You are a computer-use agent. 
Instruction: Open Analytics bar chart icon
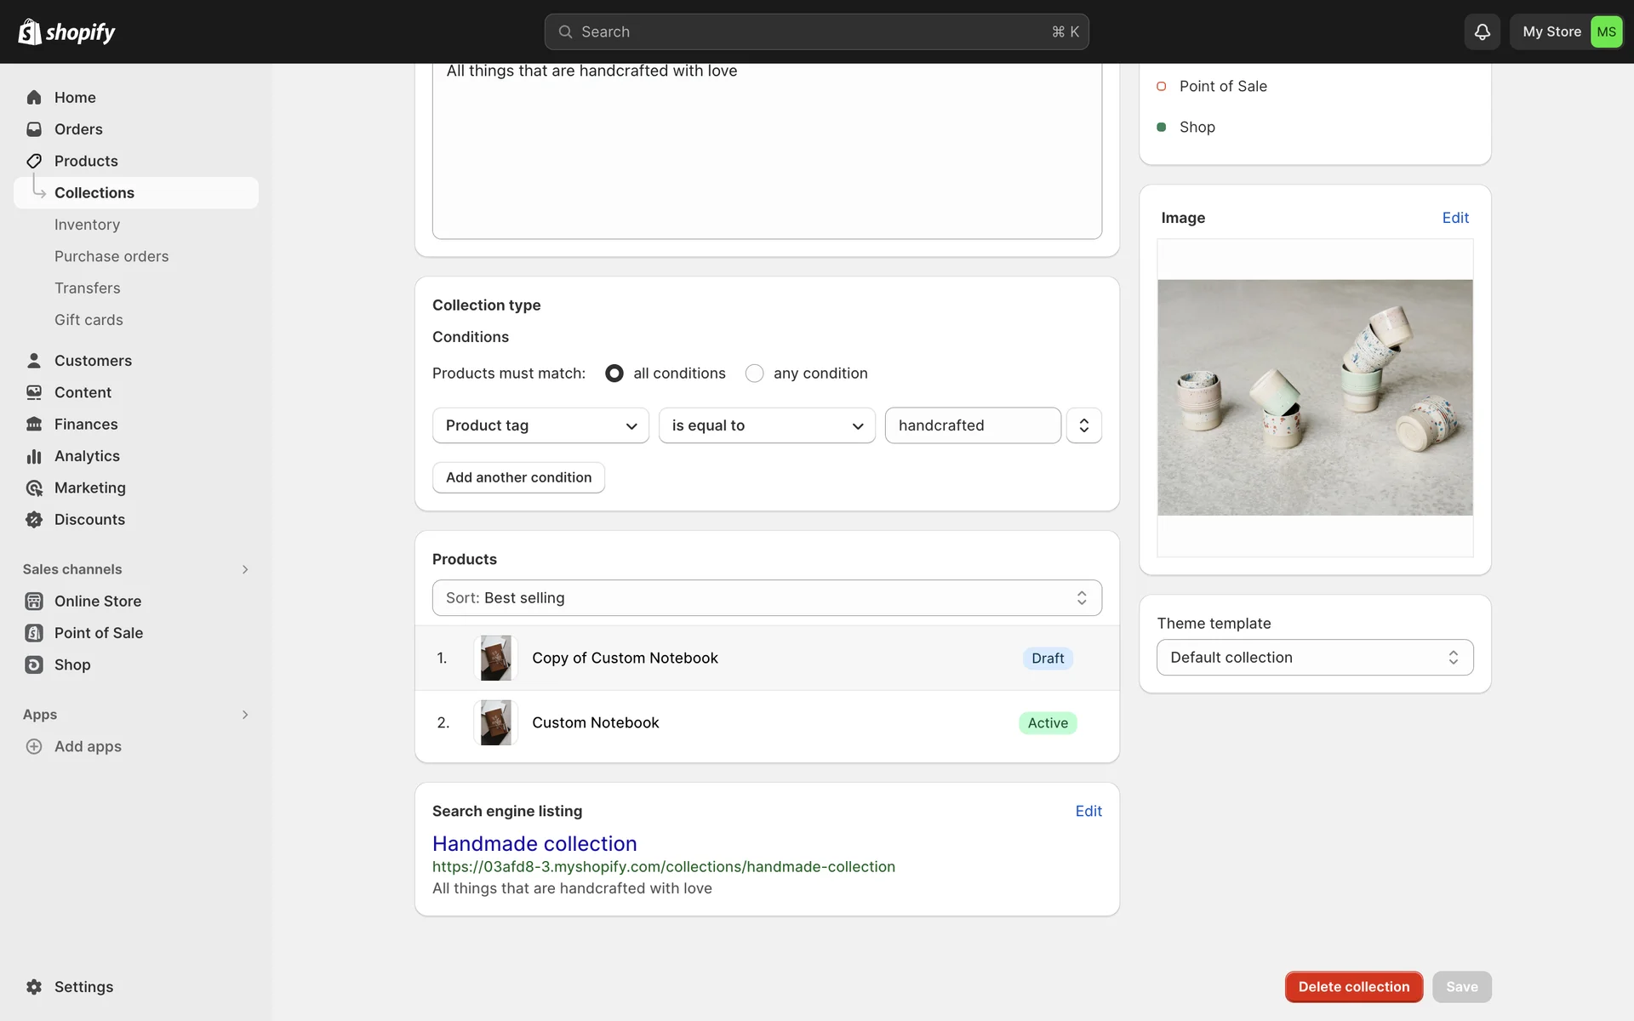click(34, 456)
